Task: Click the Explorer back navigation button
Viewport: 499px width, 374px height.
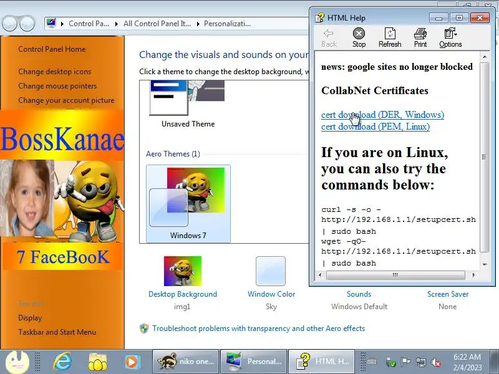Action: tap(9, 24)
